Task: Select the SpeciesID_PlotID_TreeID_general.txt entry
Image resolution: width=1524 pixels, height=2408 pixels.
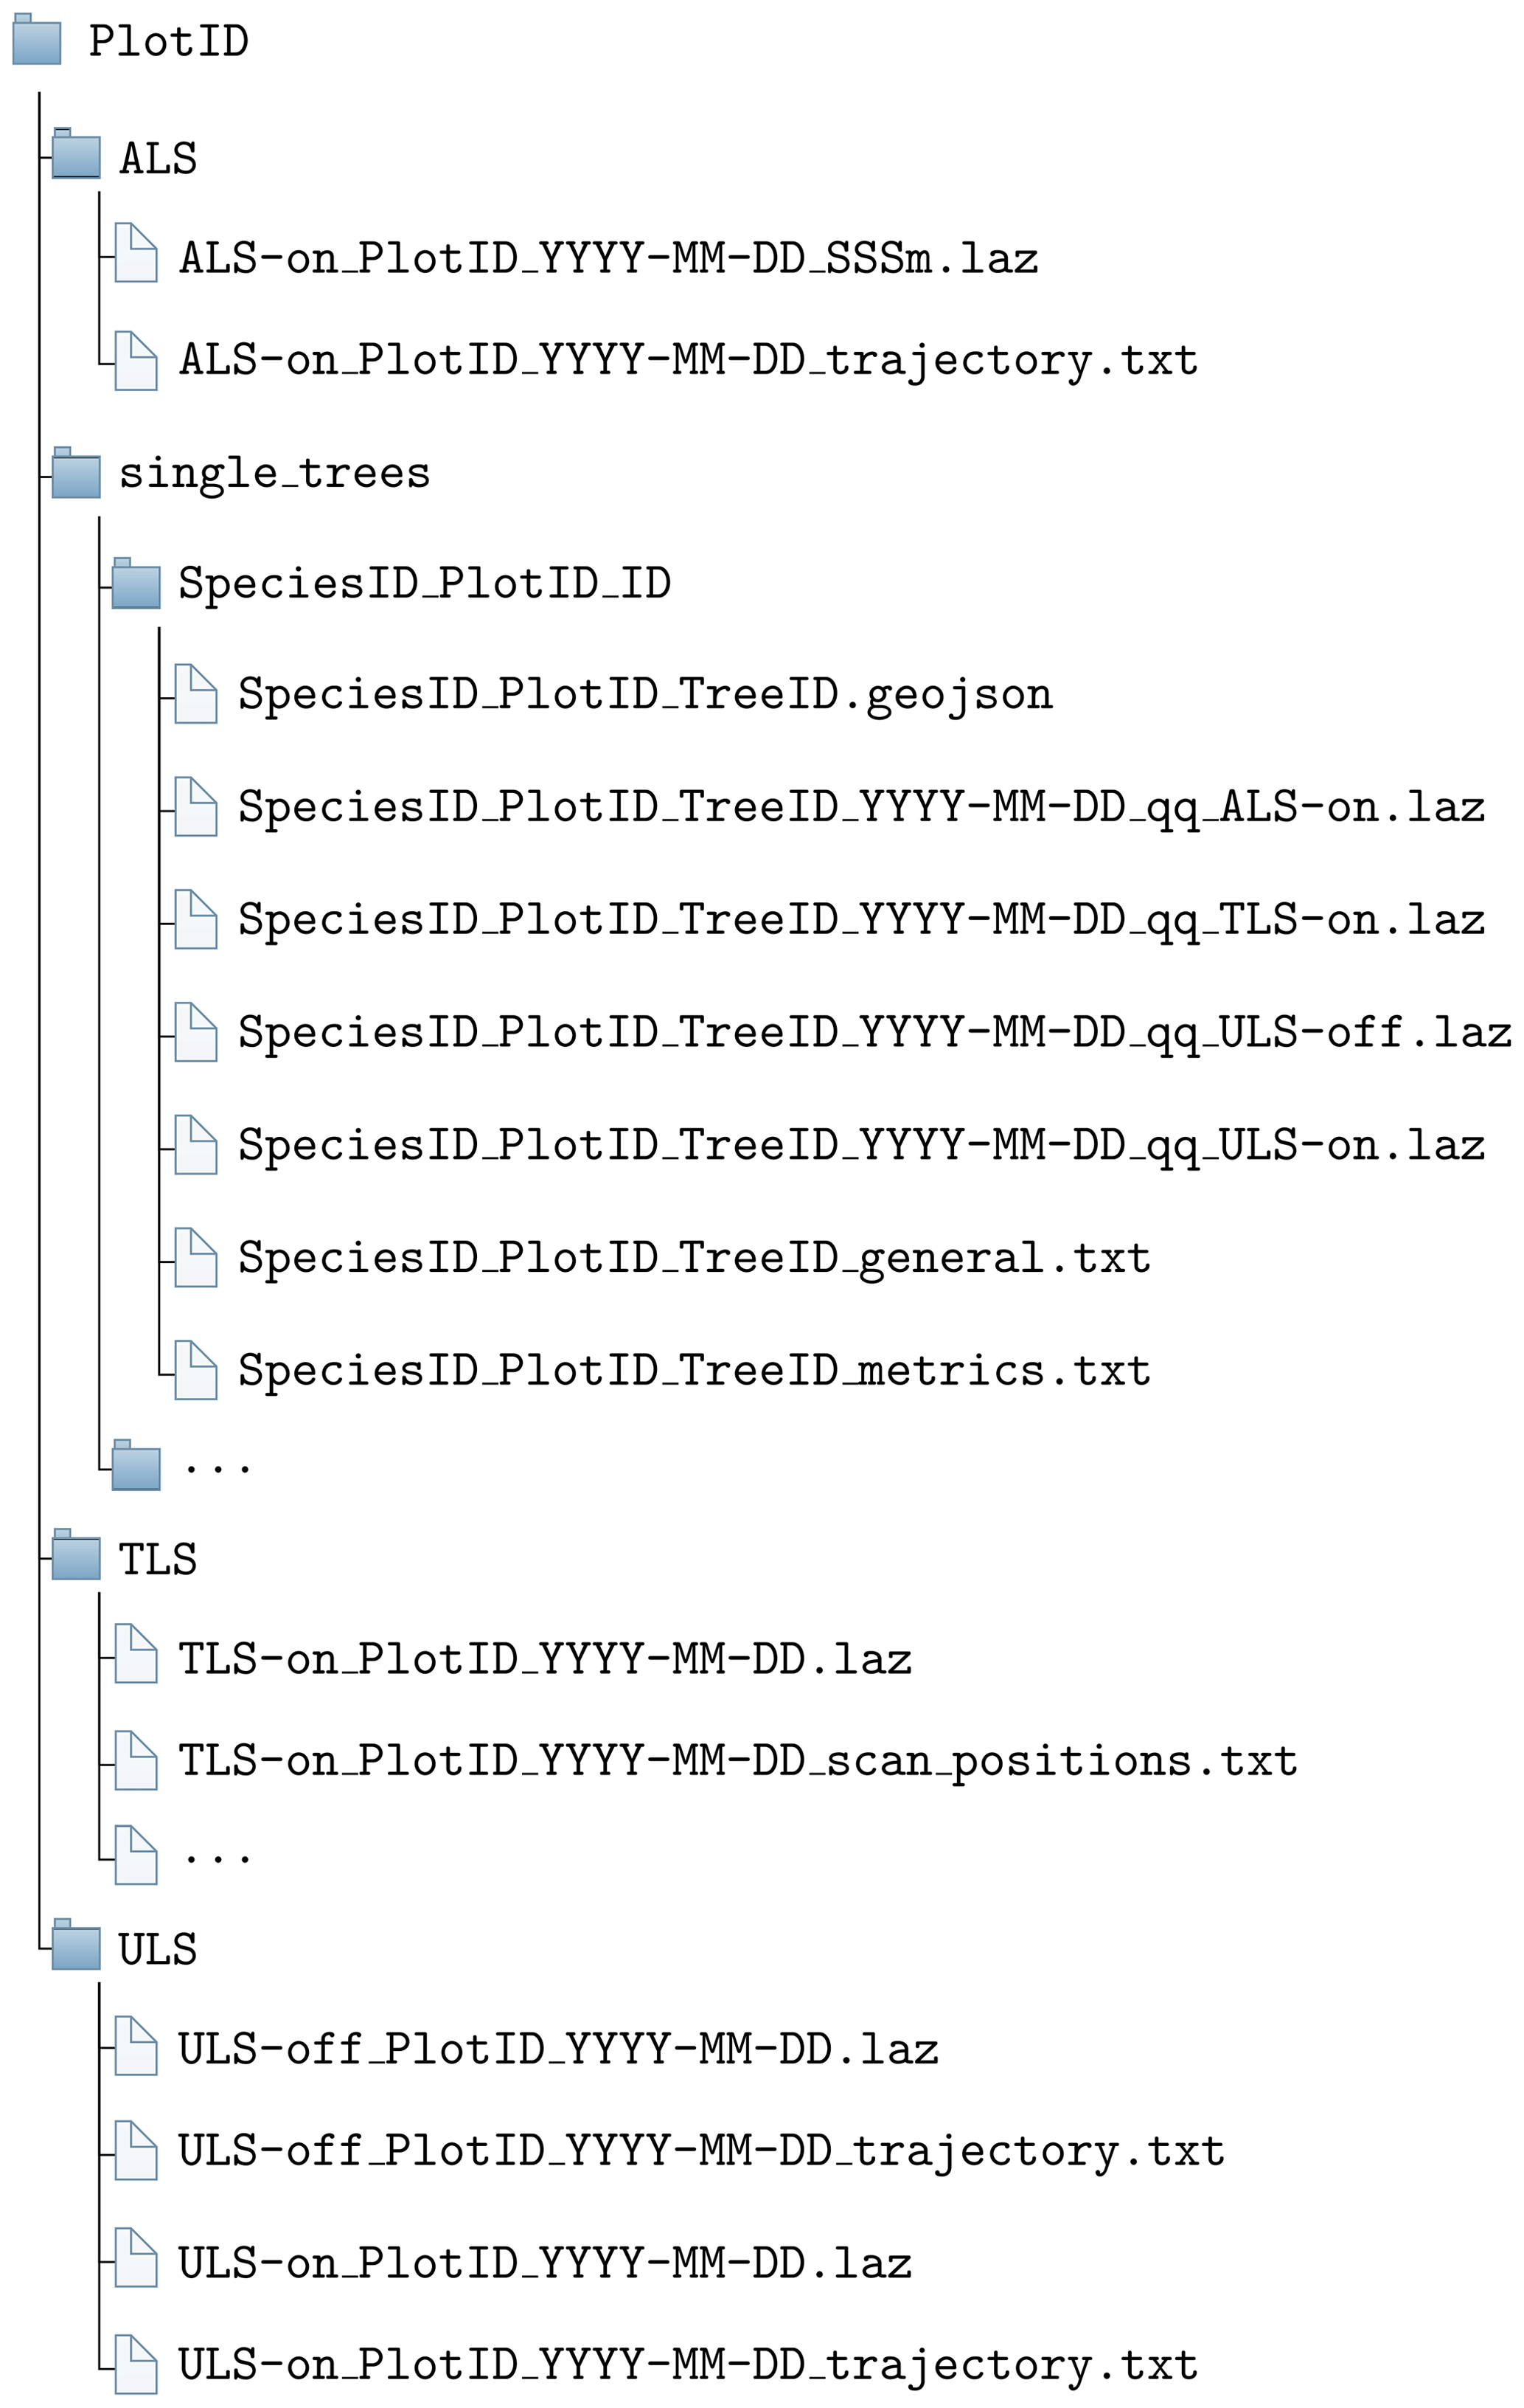Action: (694, 1258)
